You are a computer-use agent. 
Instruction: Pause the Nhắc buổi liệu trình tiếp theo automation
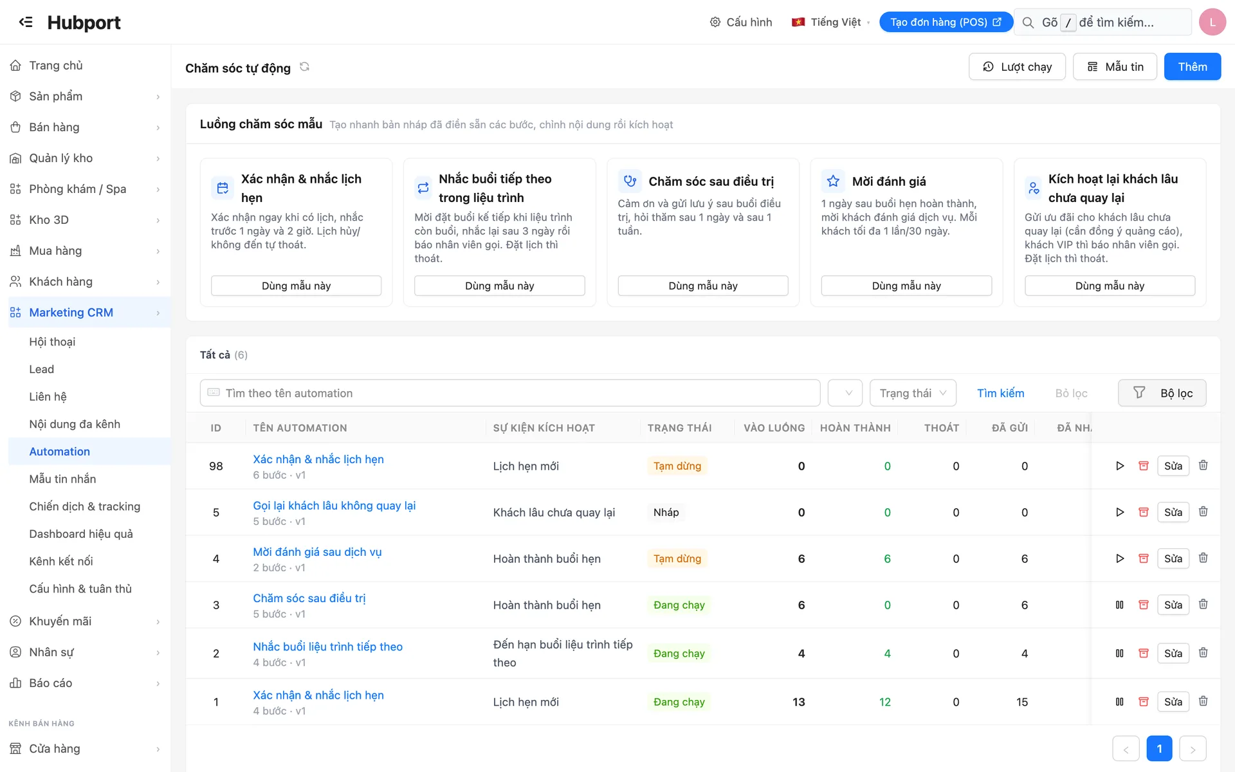click(1120, 653)
